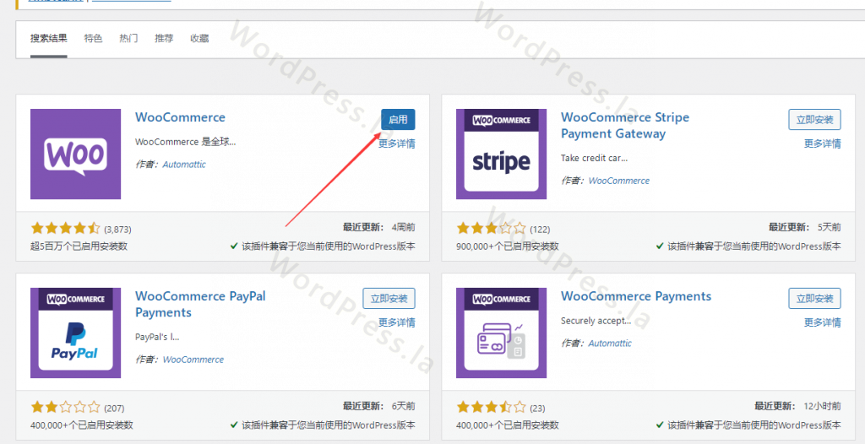Open 更多详情 for WooCommerce plugin
Viewport: 865px width, 444px height.
point(397,144)
